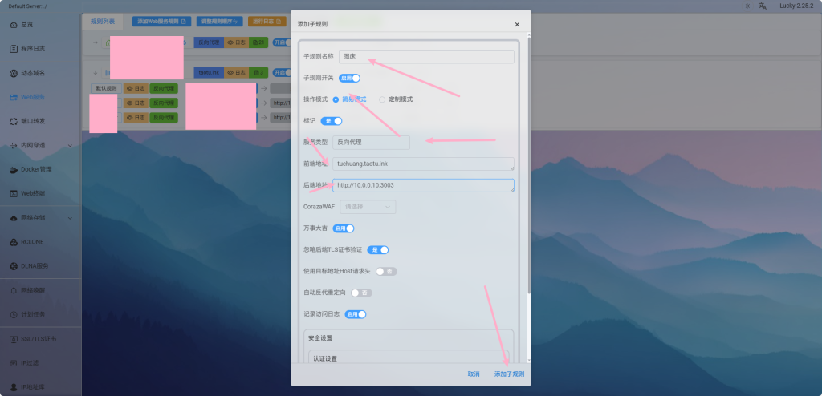Click the eye 日志 button beside count 21
The width and height of the screenshot is (822, 396).
(x=236, y=42)
